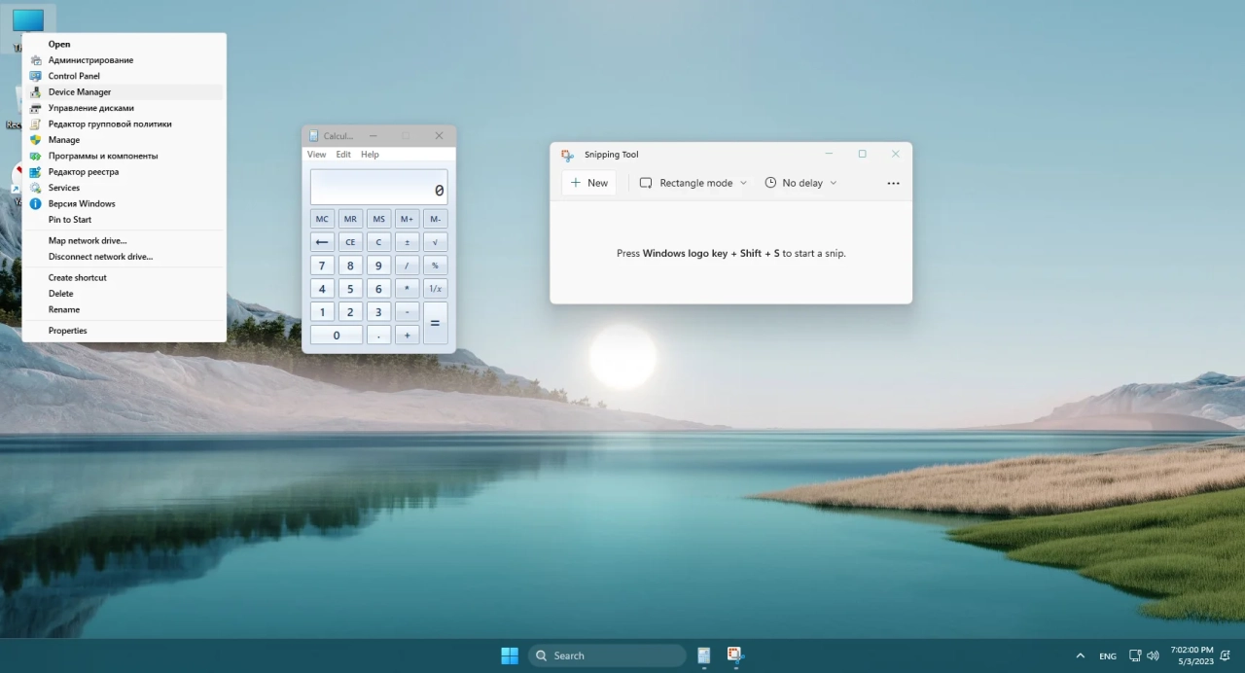The image size is (1245, 673).
Task: Select Create shortcut in context menu
Action: point(124,277)
